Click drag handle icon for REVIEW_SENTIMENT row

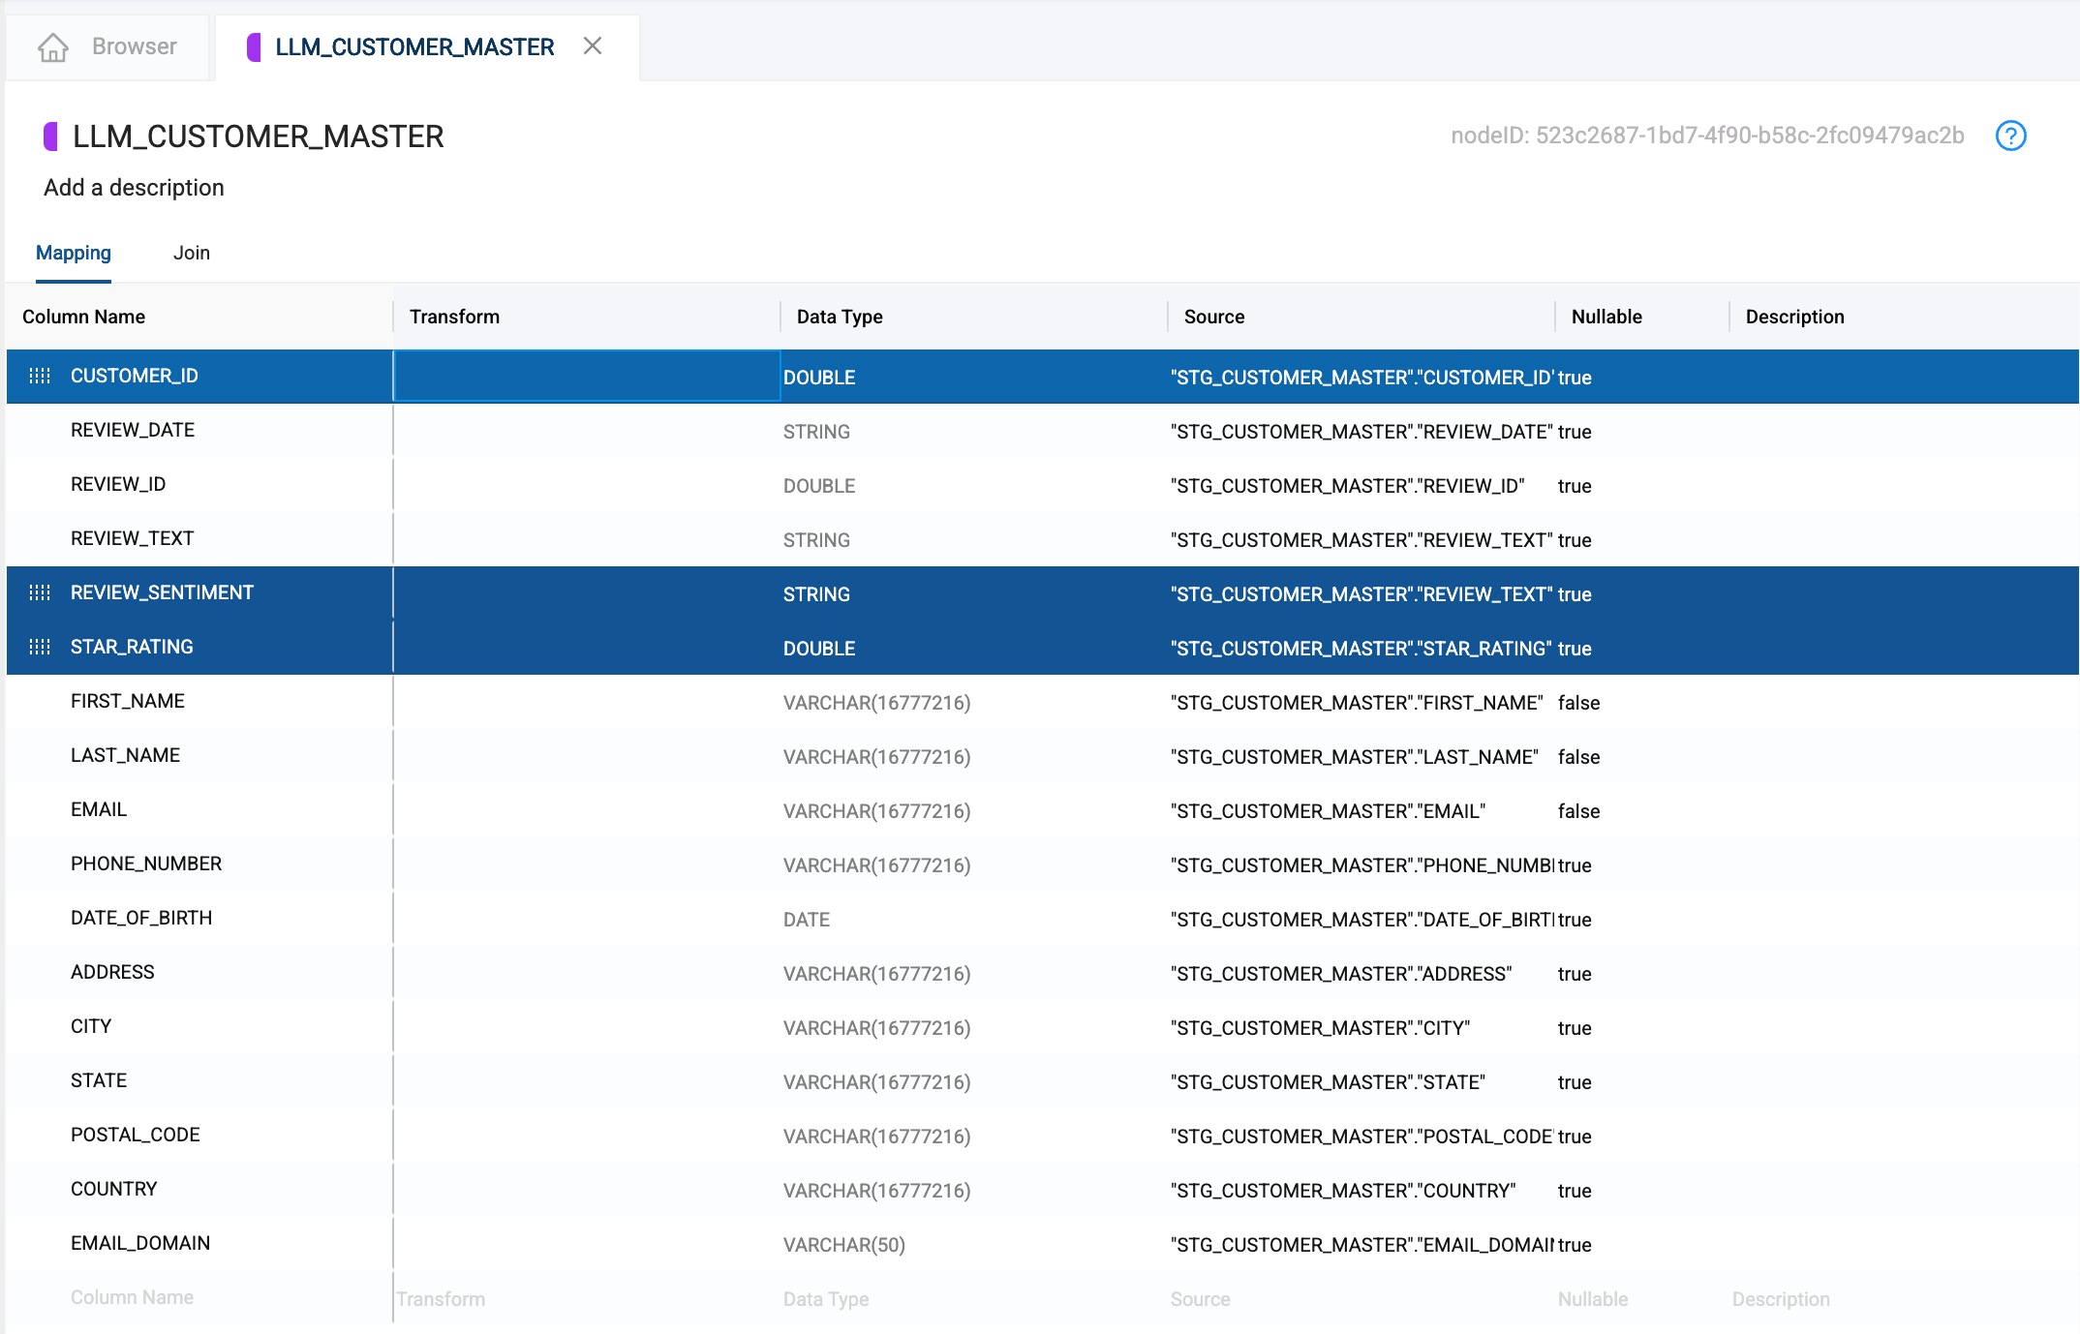[40, 592]
